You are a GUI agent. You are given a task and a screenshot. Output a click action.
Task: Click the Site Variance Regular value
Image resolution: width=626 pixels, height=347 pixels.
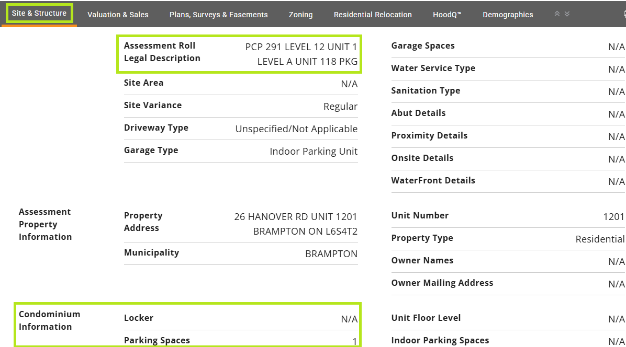coord(340,107)
